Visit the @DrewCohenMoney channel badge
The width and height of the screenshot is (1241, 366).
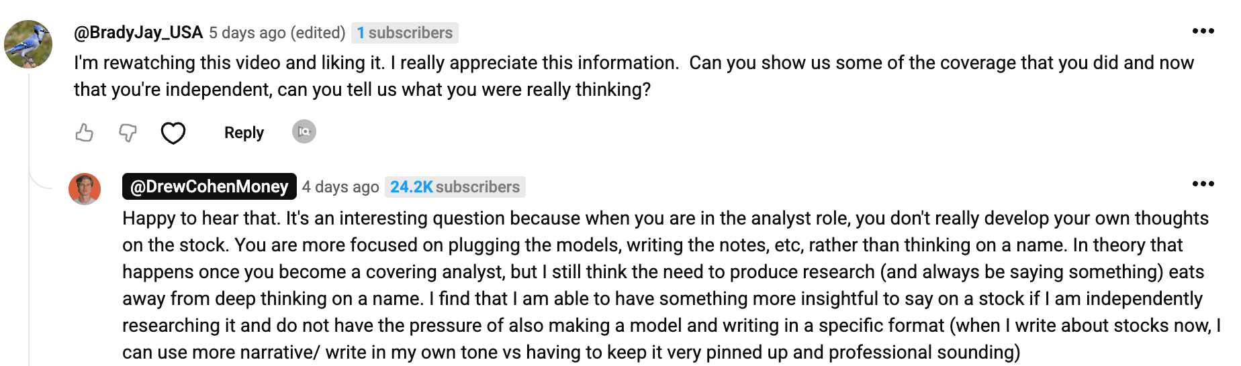(x=210, y=186)
